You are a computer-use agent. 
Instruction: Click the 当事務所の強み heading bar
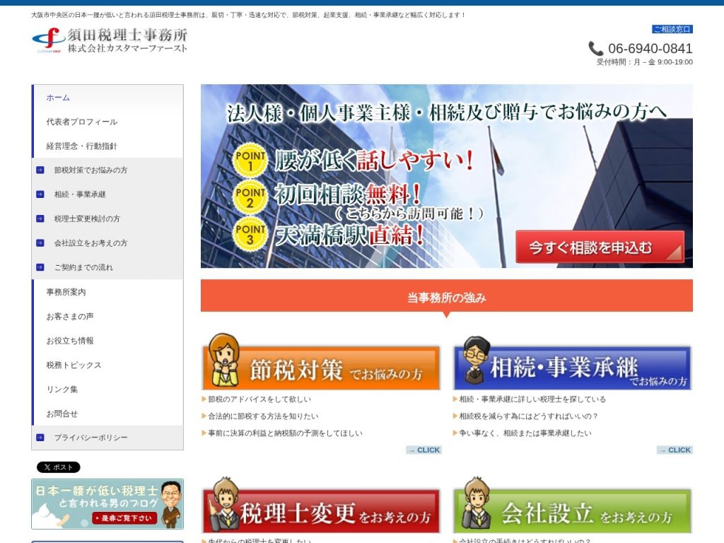pyautogui.click(x=447, y=296)
